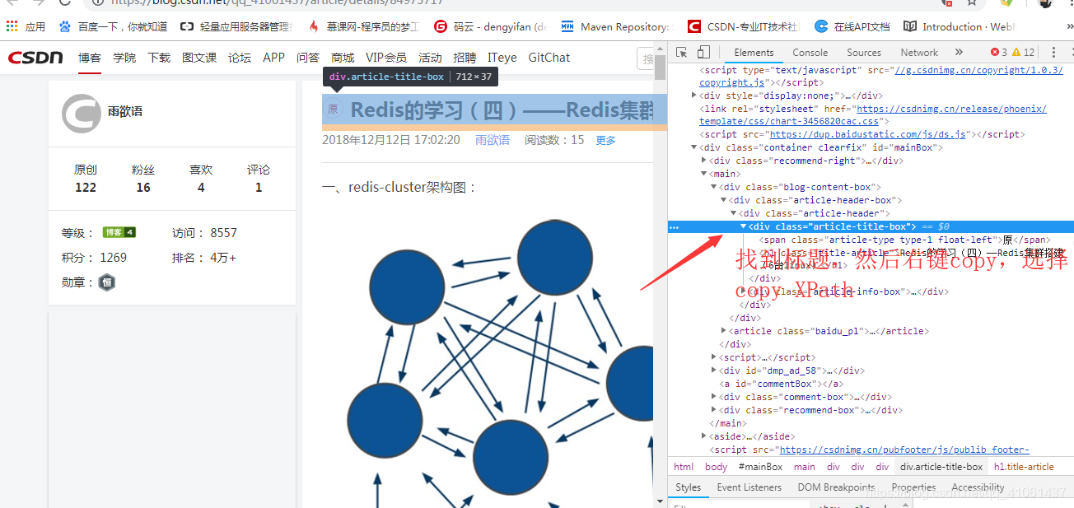Viewport: 1074px width, 508px height.
Task: Click the yellow warning badge showing 12
Action: (1018, 51)
